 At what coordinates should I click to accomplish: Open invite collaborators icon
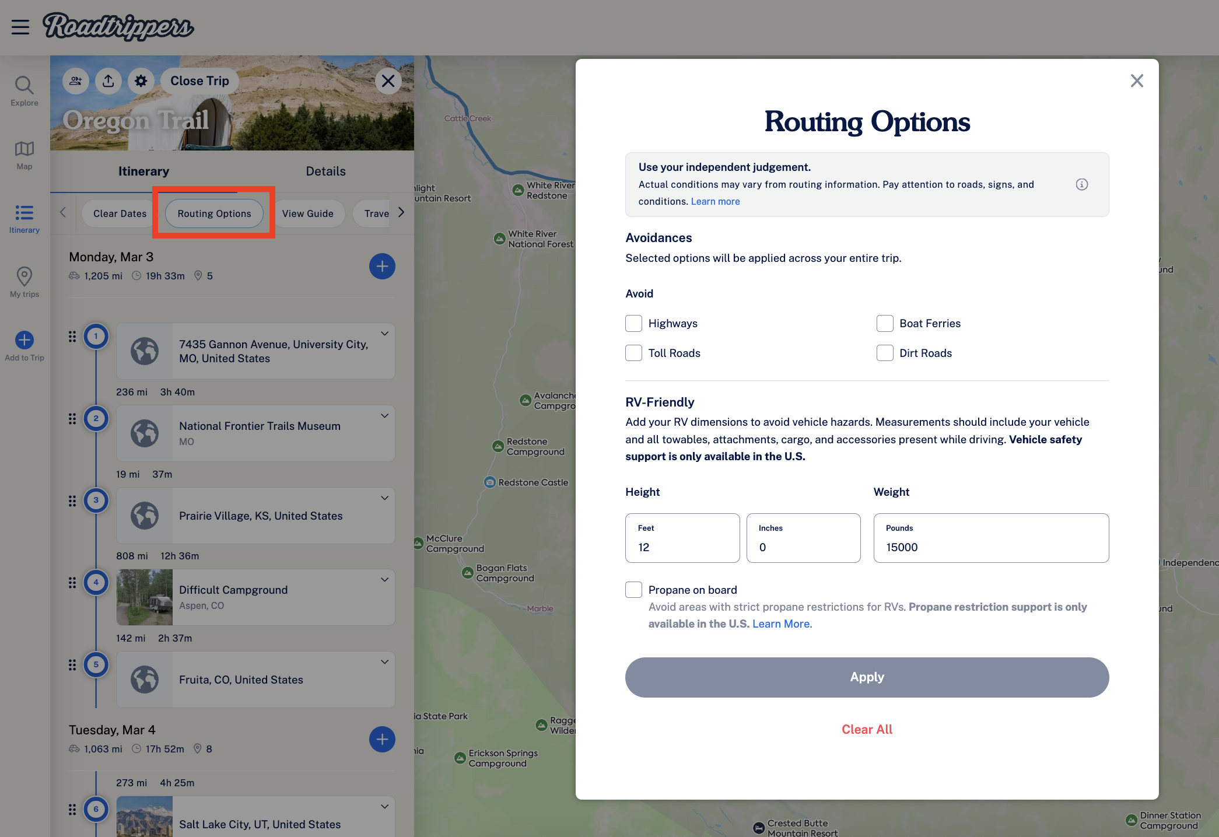tap(76, 81)
